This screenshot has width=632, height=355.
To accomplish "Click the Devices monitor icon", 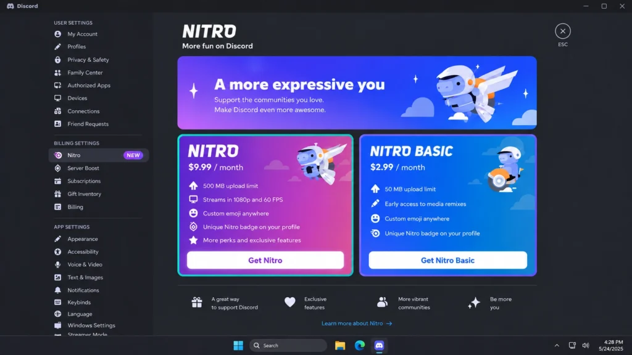I will click(x=57, y=98).
